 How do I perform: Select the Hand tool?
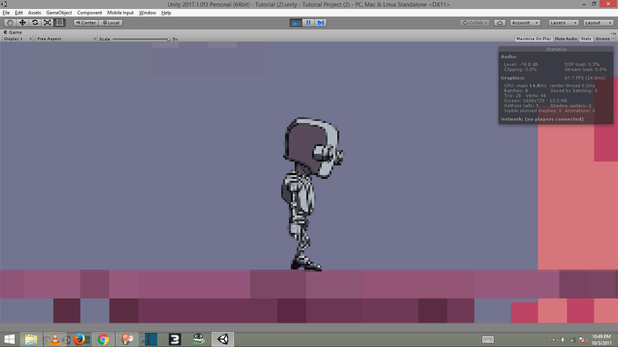pyautogui.click(x=10, y=23)
